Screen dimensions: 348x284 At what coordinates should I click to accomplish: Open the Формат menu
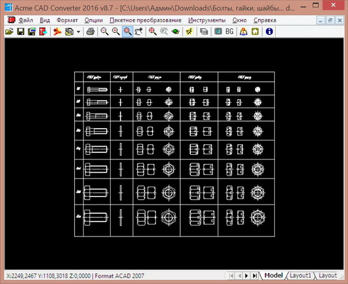pos(67,20)
